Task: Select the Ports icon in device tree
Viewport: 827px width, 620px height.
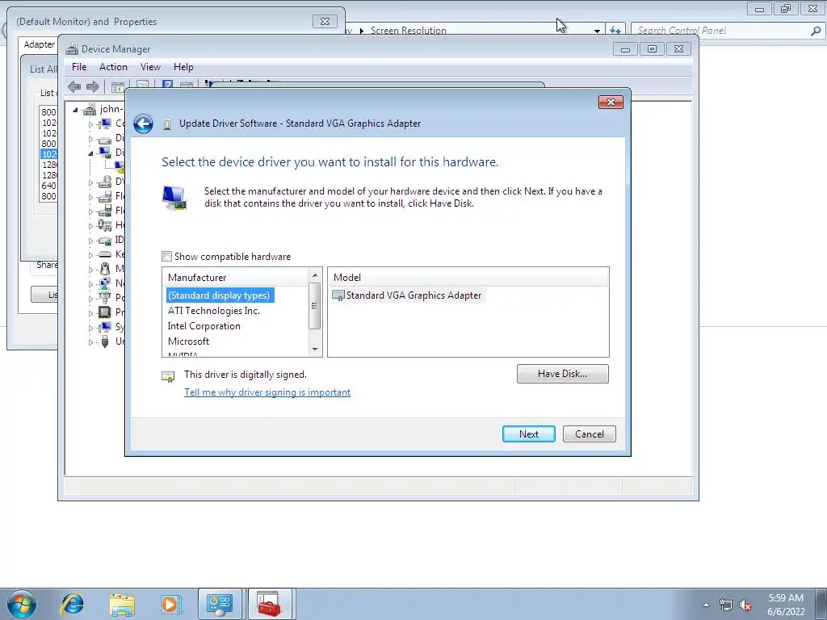Action: point(105,297)
